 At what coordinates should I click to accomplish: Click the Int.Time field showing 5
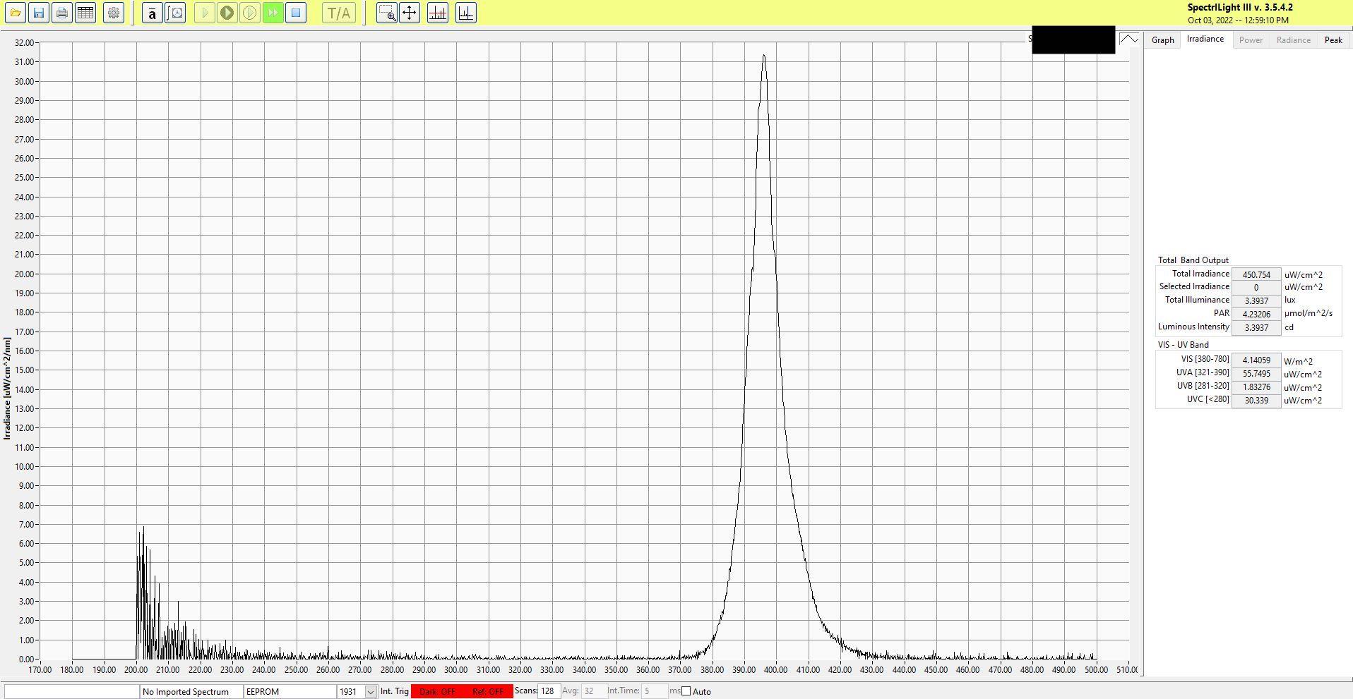(x=655, y=691)
